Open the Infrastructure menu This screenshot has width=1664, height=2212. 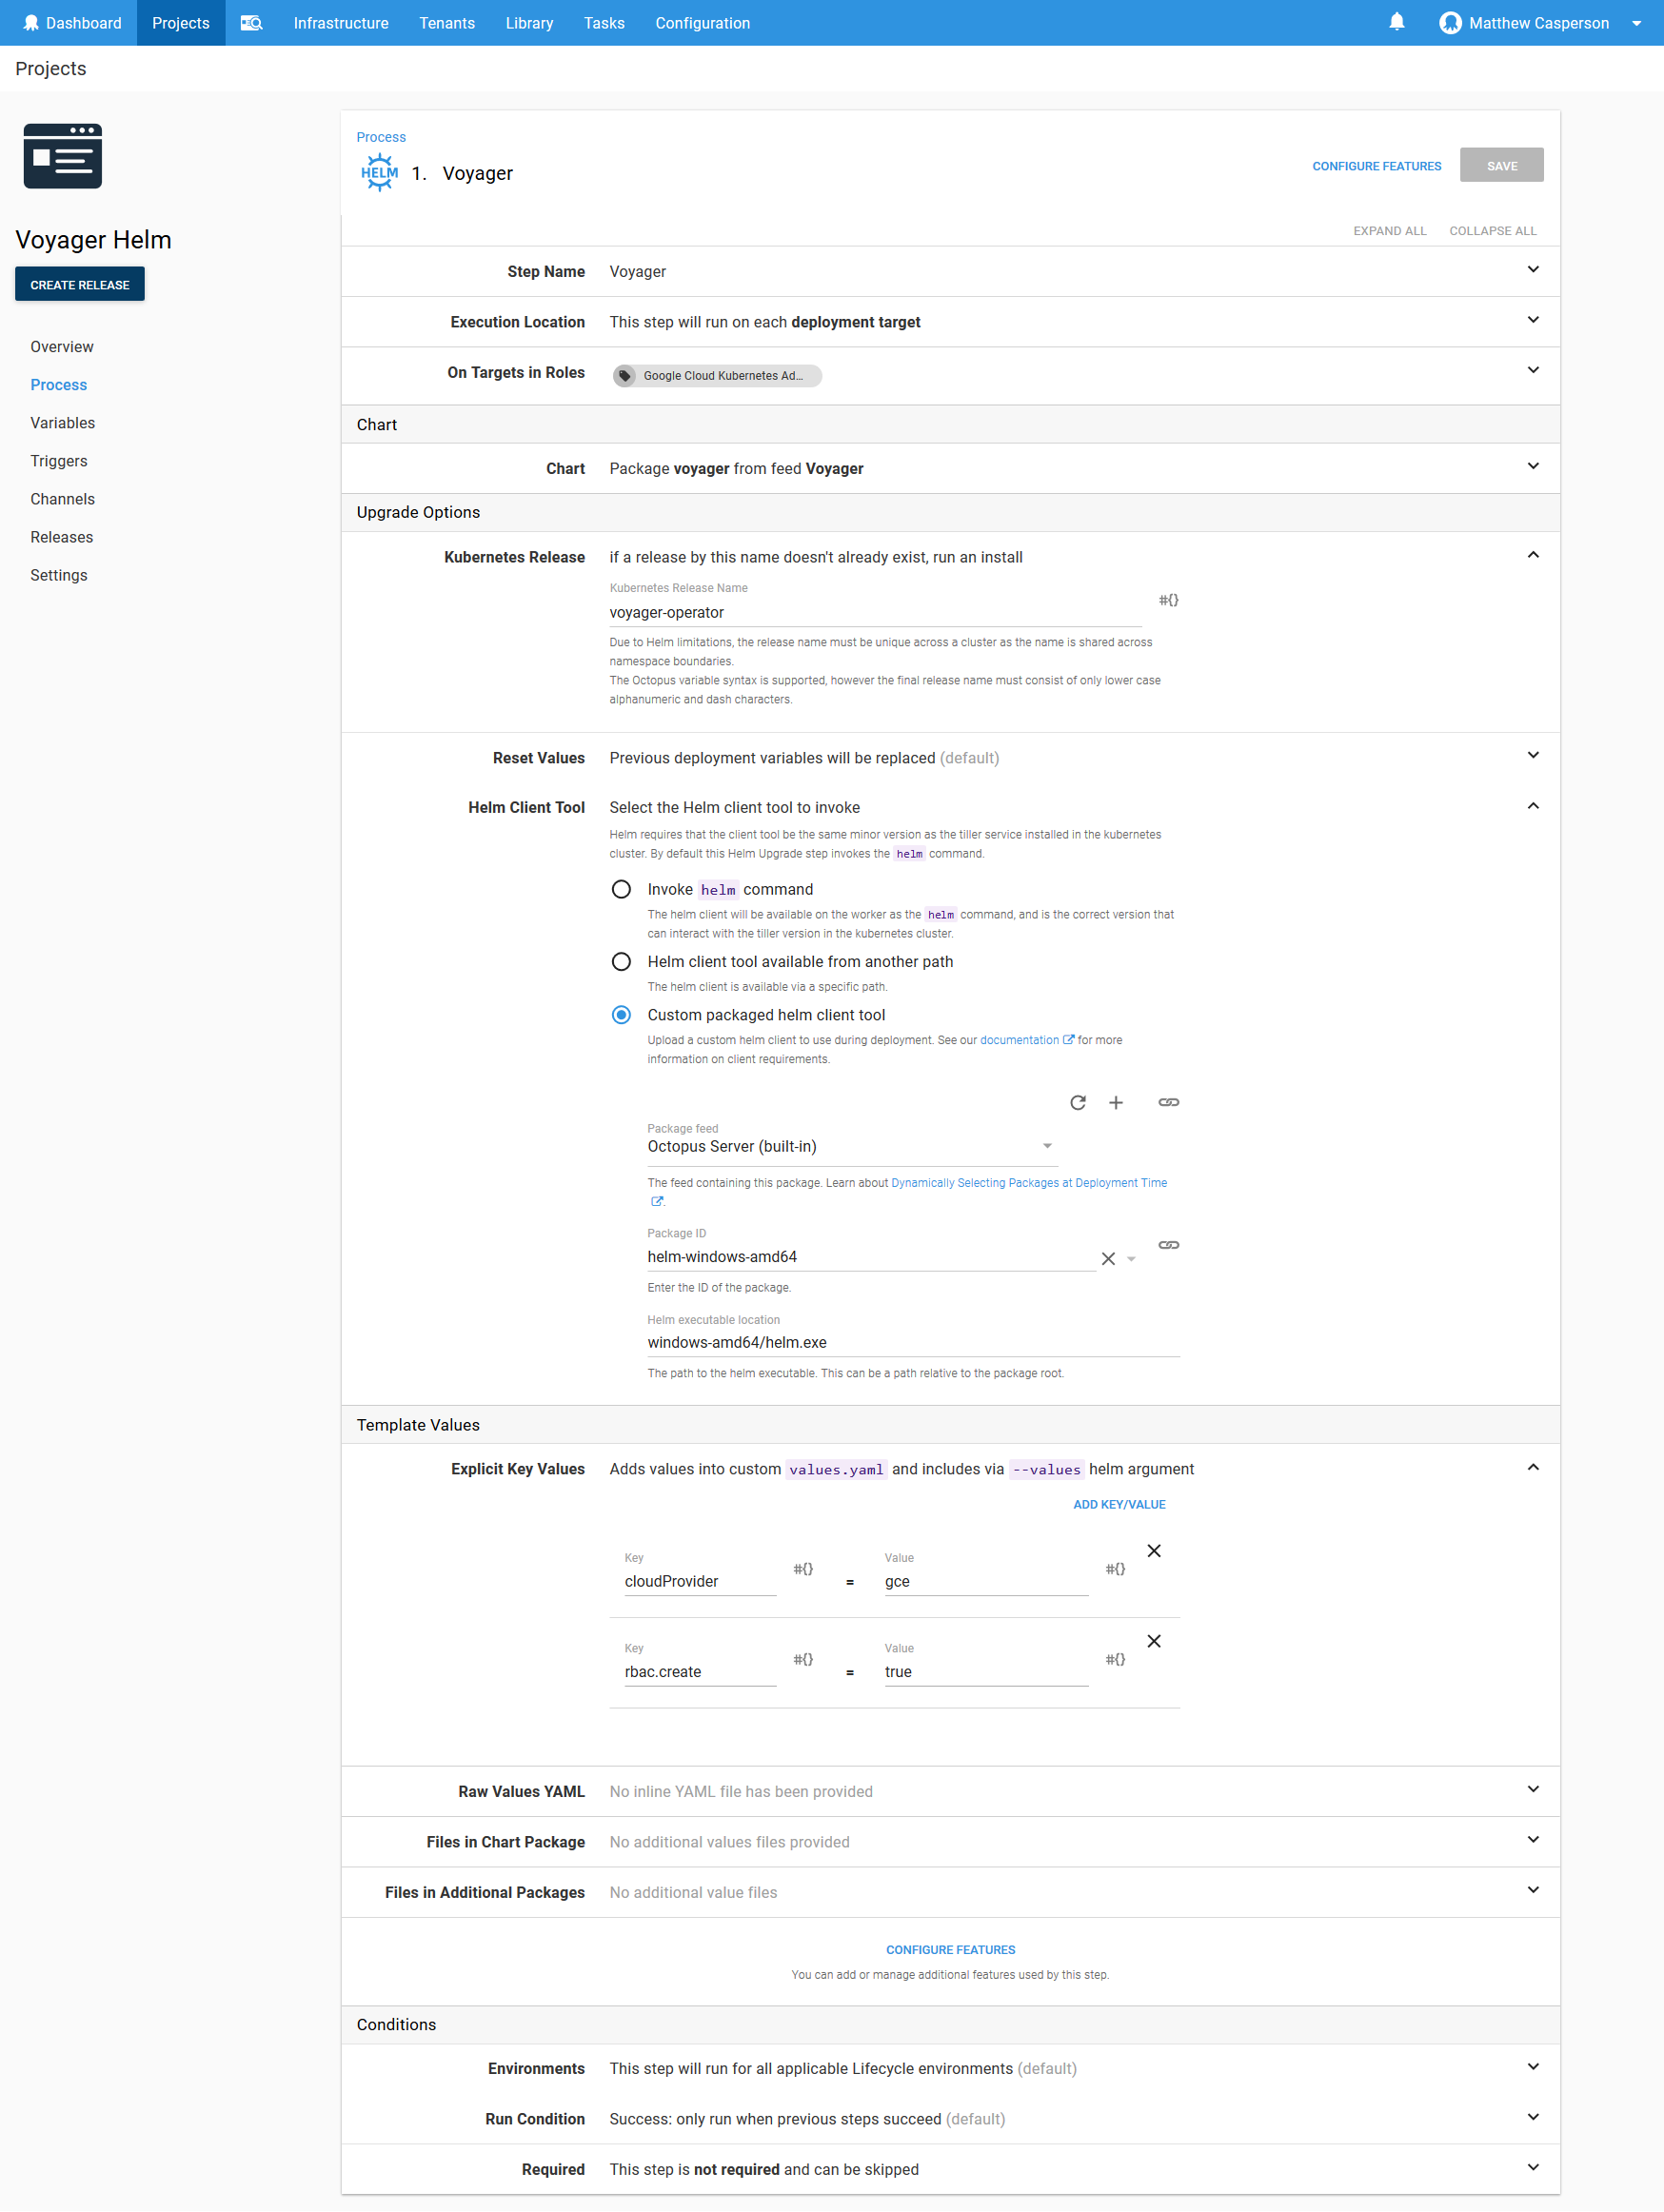[x=340, y=22]
